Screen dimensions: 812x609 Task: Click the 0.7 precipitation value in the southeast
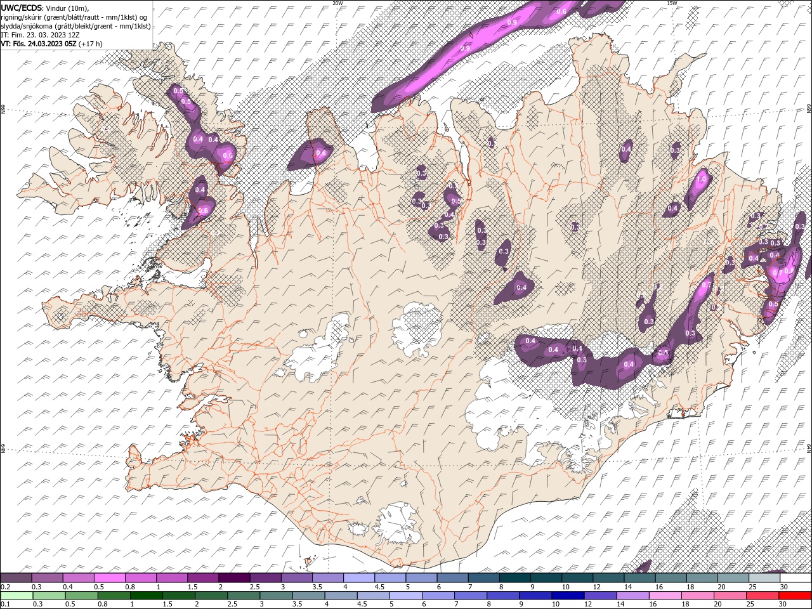(x=706, y=286)
